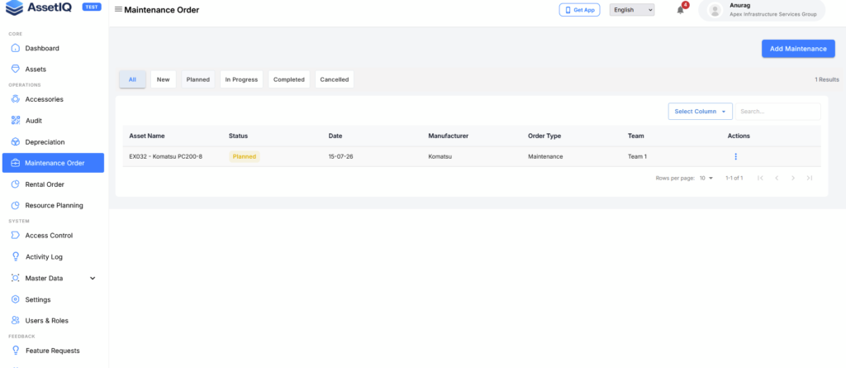Viewport: 846px width, 368px height.
Task: Open Accessories page
Action: pyautogui.click(x=45, y=99)
